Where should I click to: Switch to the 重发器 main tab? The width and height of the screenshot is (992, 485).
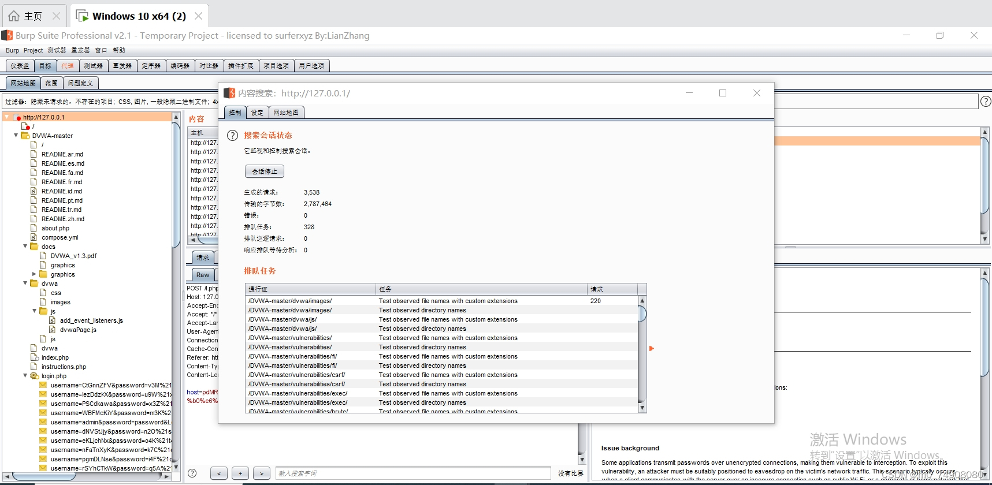click(122, 66)
